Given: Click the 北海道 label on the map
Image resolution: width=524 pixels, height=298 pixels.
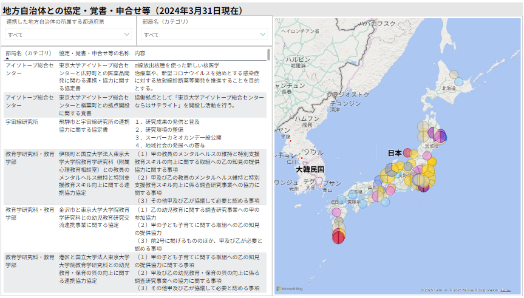Looking at the screenshot, I should pos(449,89).
